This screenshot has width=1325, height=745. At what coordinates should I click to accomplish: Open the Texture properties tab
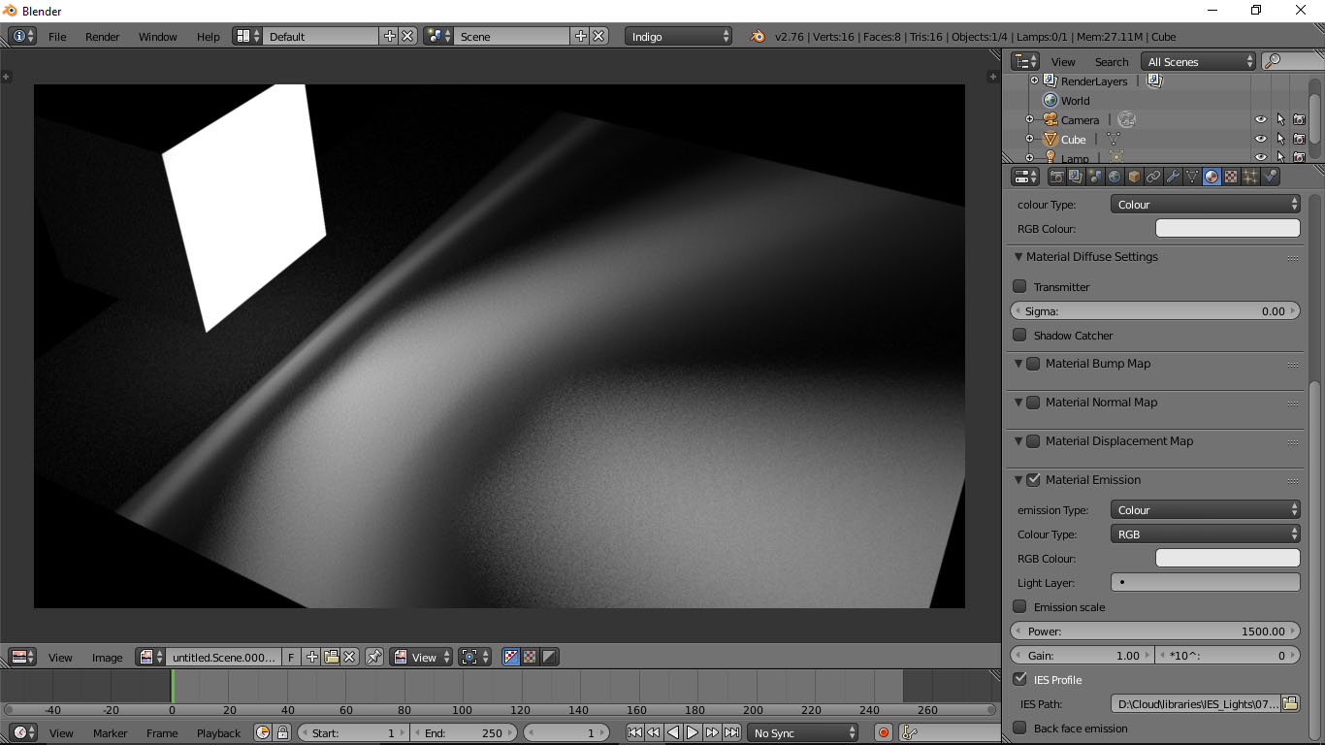coord(1231,177)
